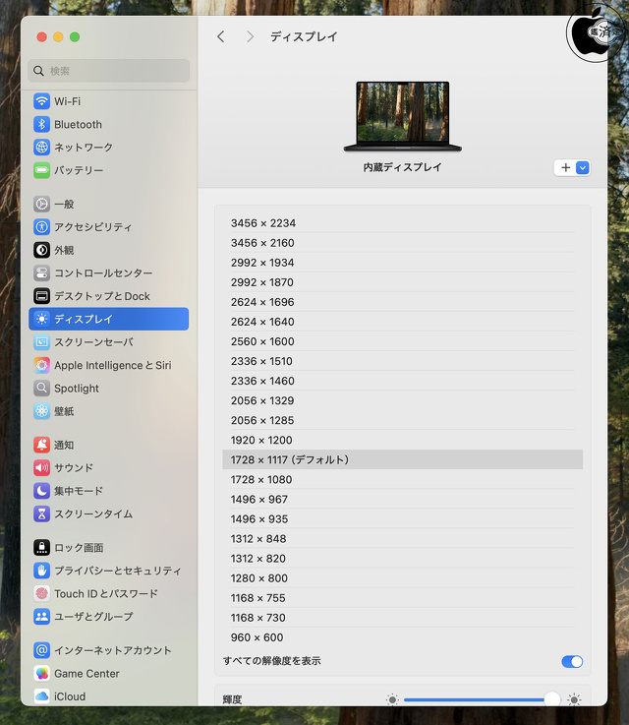Toggle すべての解像度を表示 switch off

pos(572,662)
